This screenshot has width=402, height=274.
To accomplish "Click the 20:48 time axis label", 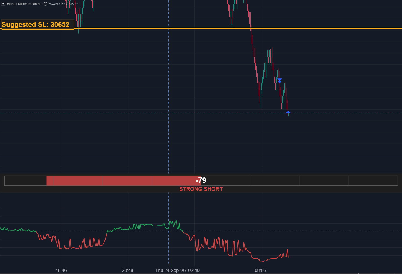I will pos(128,270).
